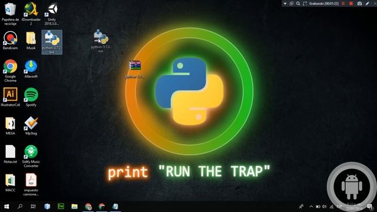Open Dreamweaver from the taskbar

pos(61,206)
